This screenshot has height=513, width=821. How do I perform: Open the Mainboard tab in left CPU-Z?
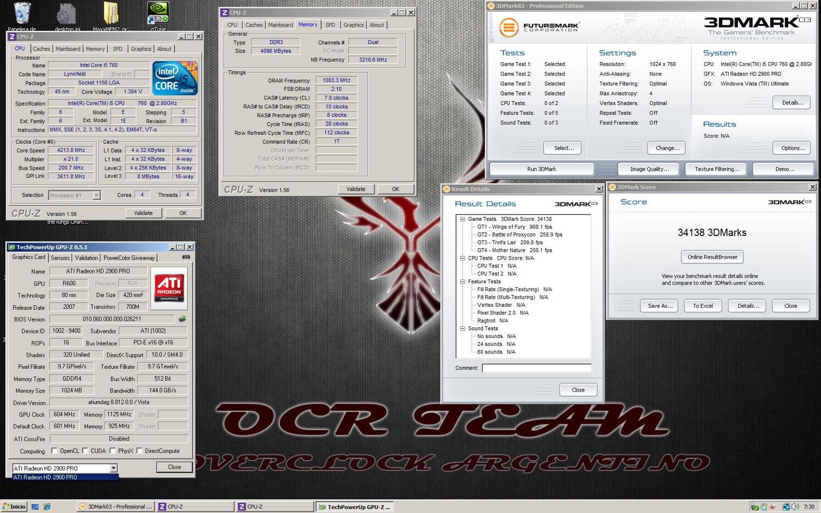68,49
